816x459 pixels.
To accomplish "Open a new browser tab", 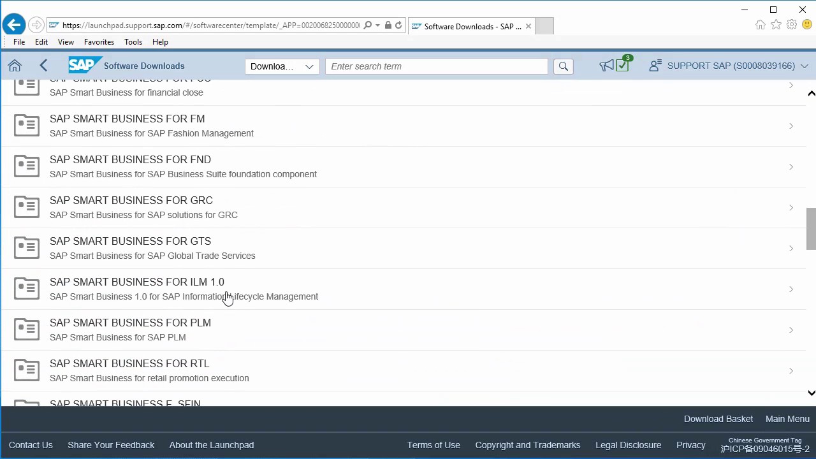I will 544,26.
